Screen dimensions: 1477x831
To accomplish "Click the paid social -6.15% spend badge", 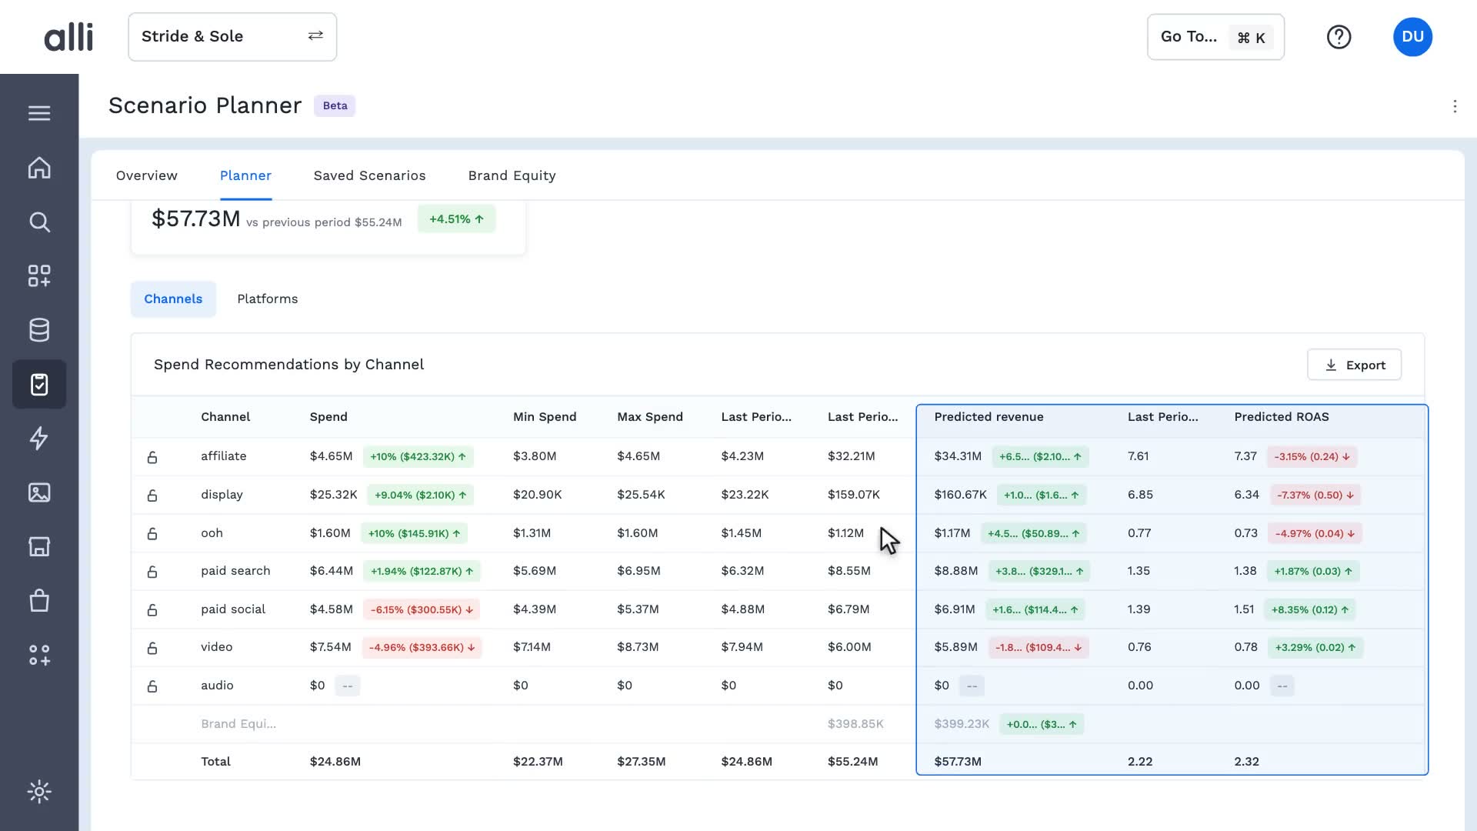I will 422,609.
